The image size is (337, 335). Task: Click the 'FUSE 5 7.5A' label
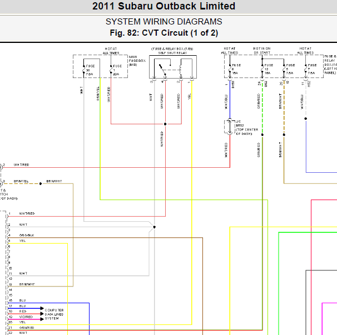coord(290,69)
